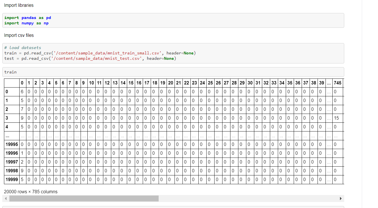Viewport: 378px width, 208px height.
Task: Click the 'train' code cell
Action: 173,72
